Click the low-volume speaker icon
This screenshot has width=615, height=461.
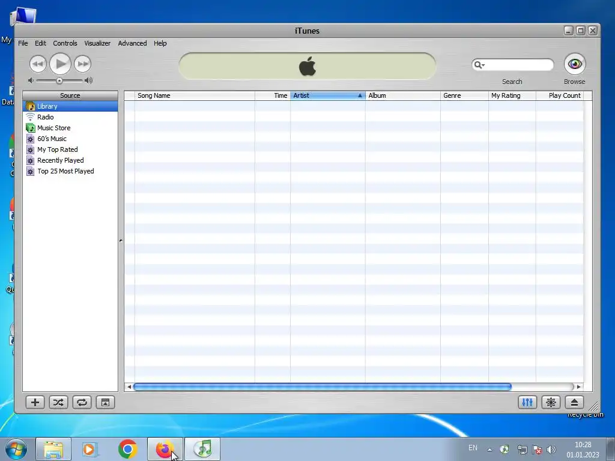point(31,80)
